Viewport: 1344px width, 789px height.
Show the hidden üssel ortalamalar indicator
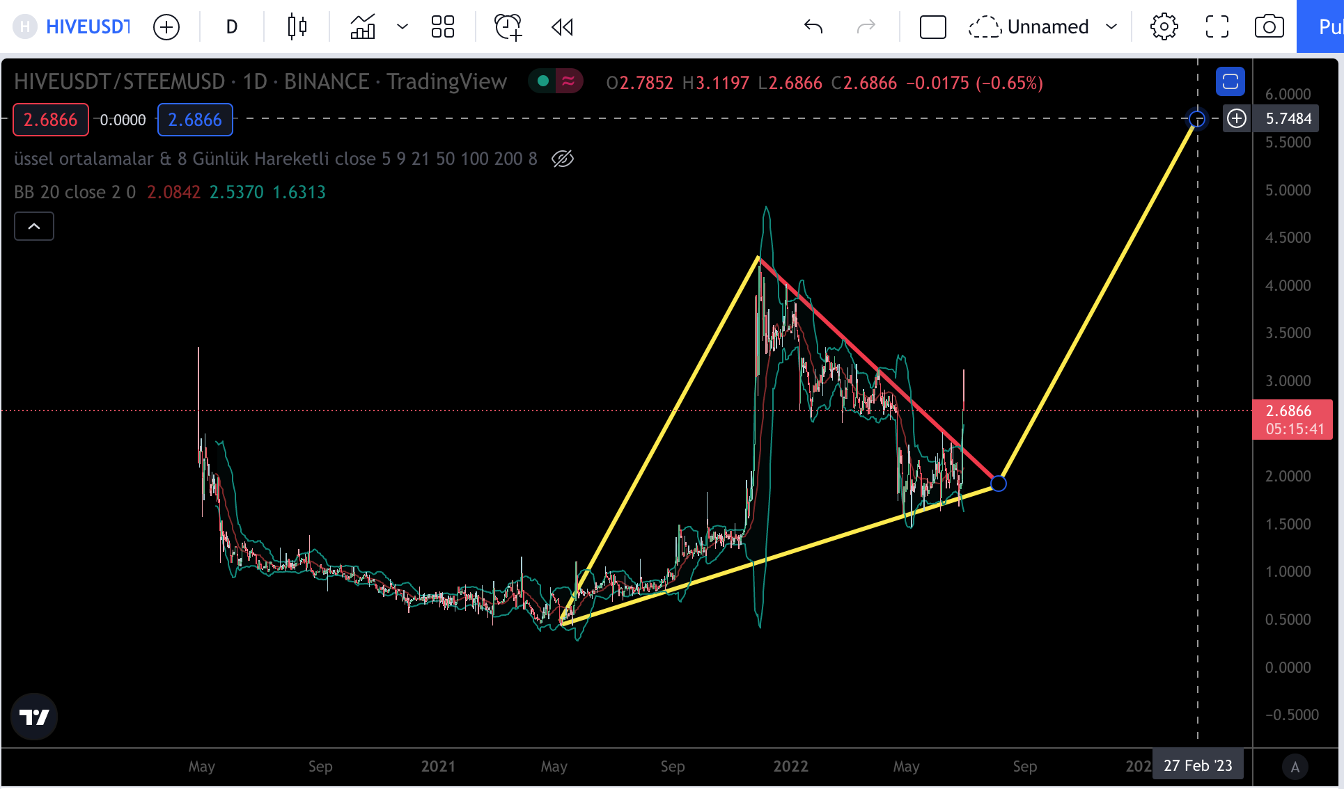[563, 159]
